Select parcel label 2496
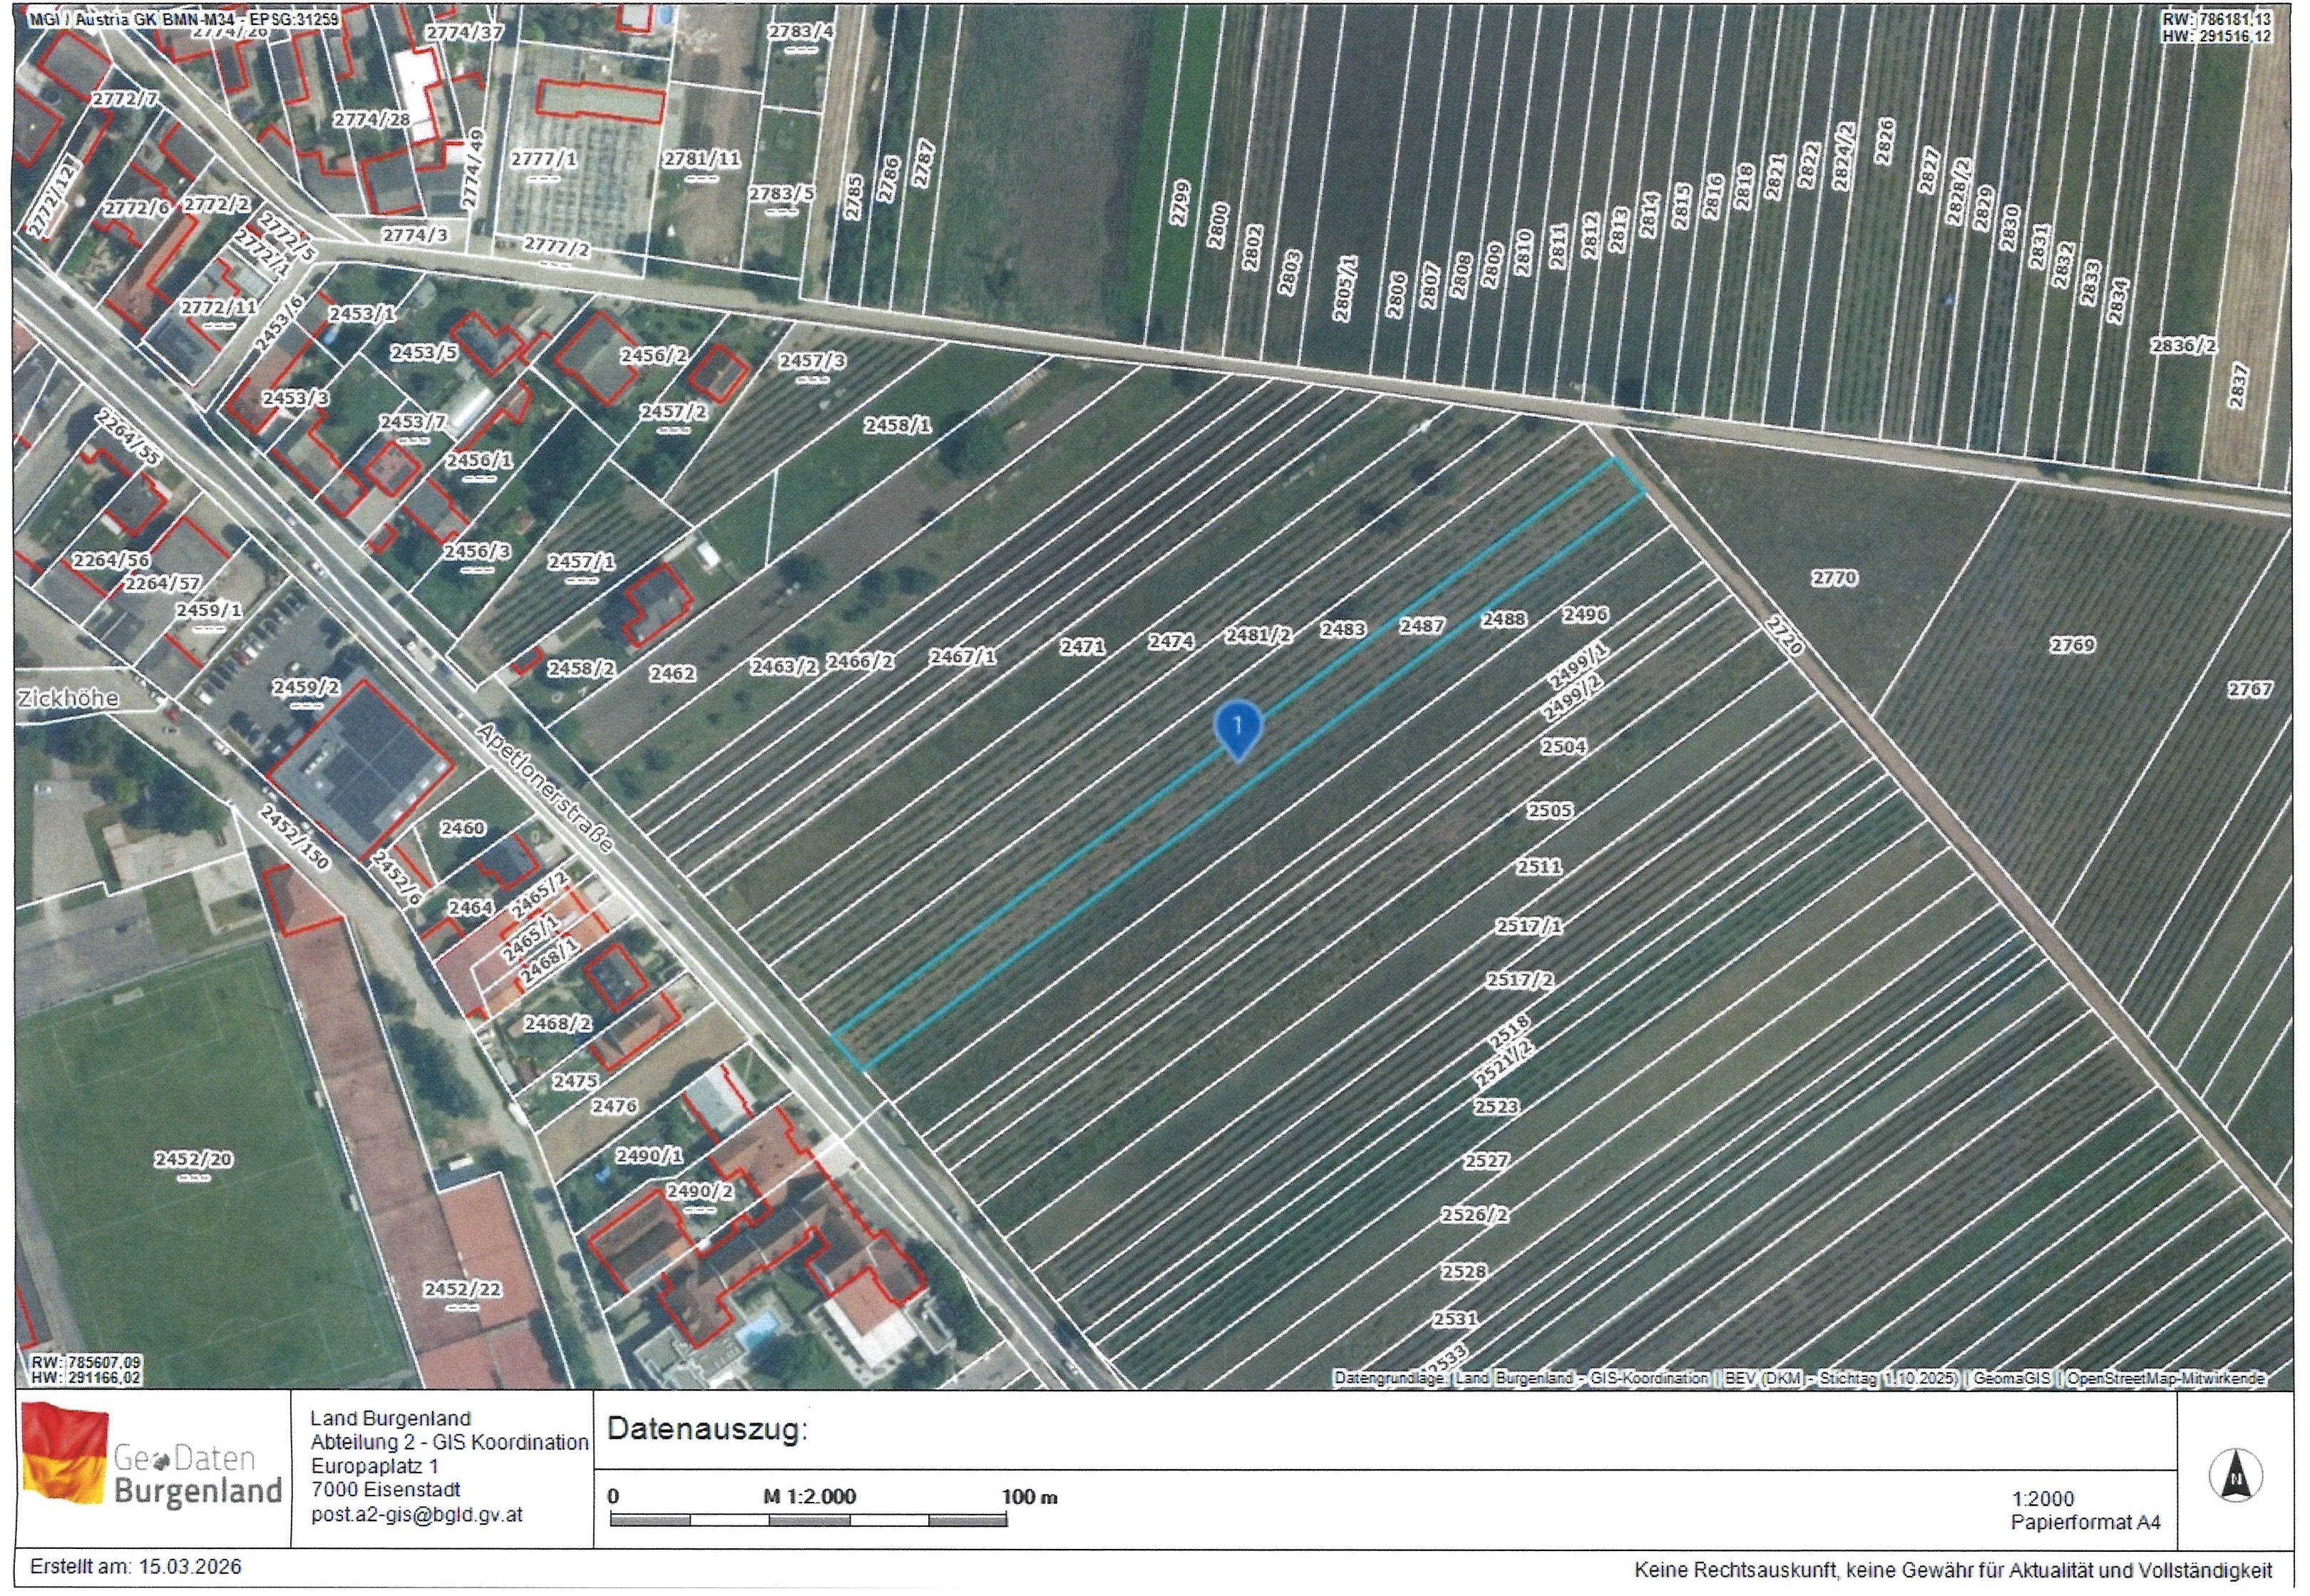This screenshot has width=2310, height=1596. pos(1585,614)
